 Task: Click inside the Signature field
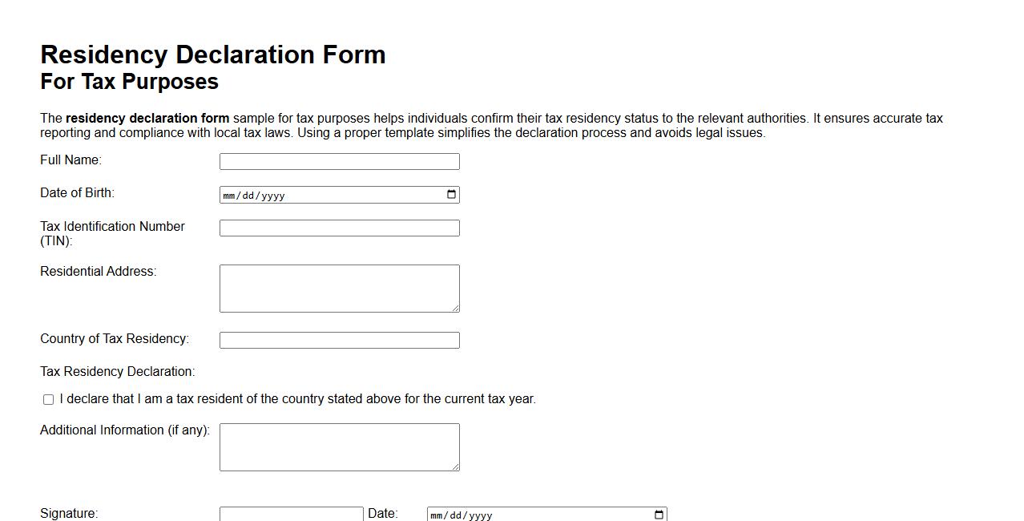pos(291,514)
